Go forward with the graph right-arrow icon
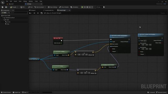The height and width of the screenshot is (94, 168). 38,13
